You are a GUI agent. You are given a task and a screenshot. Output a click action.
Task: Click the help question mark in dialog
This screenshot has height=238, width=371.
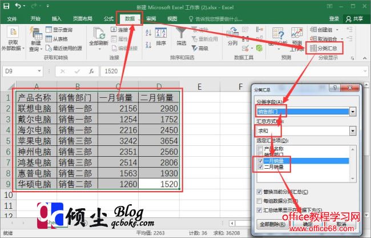point(335,88)
